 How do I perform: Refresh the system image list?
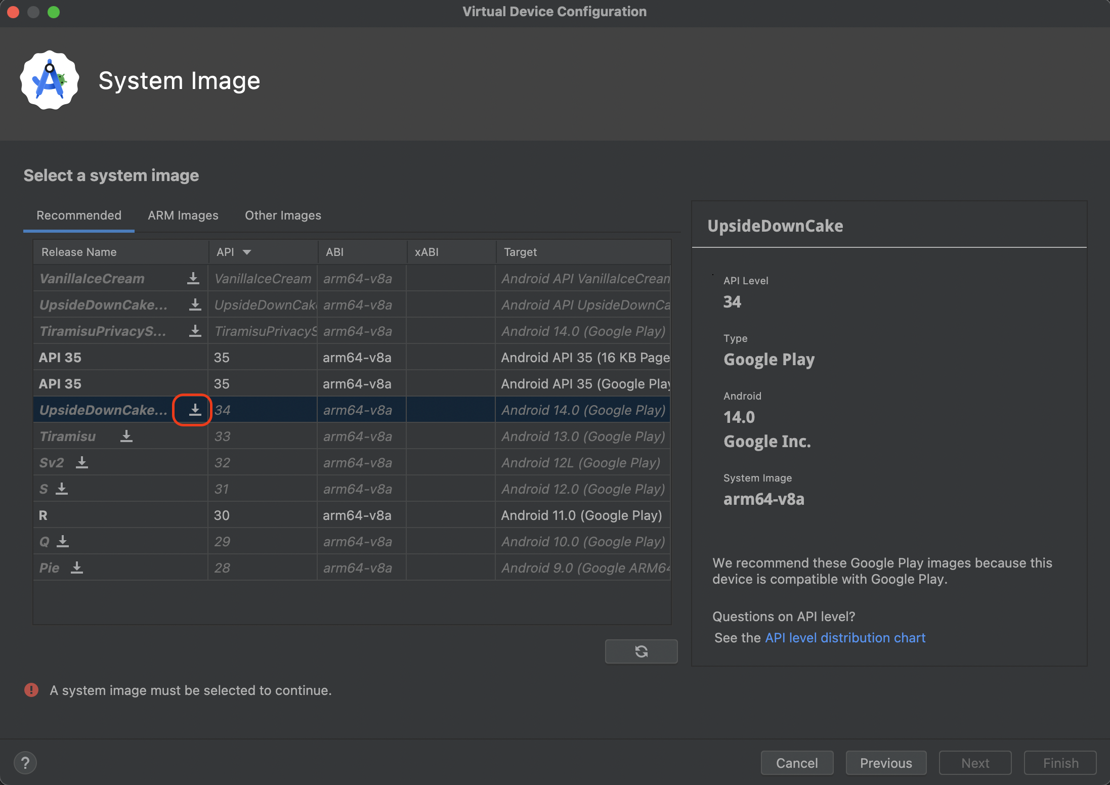pyautogui.click(x=641, y=651)
